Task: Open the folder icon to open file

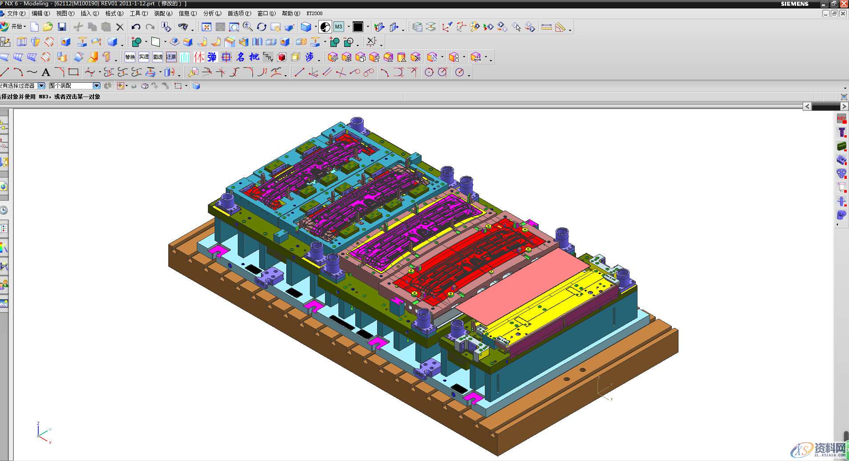Action: [48, 27]
